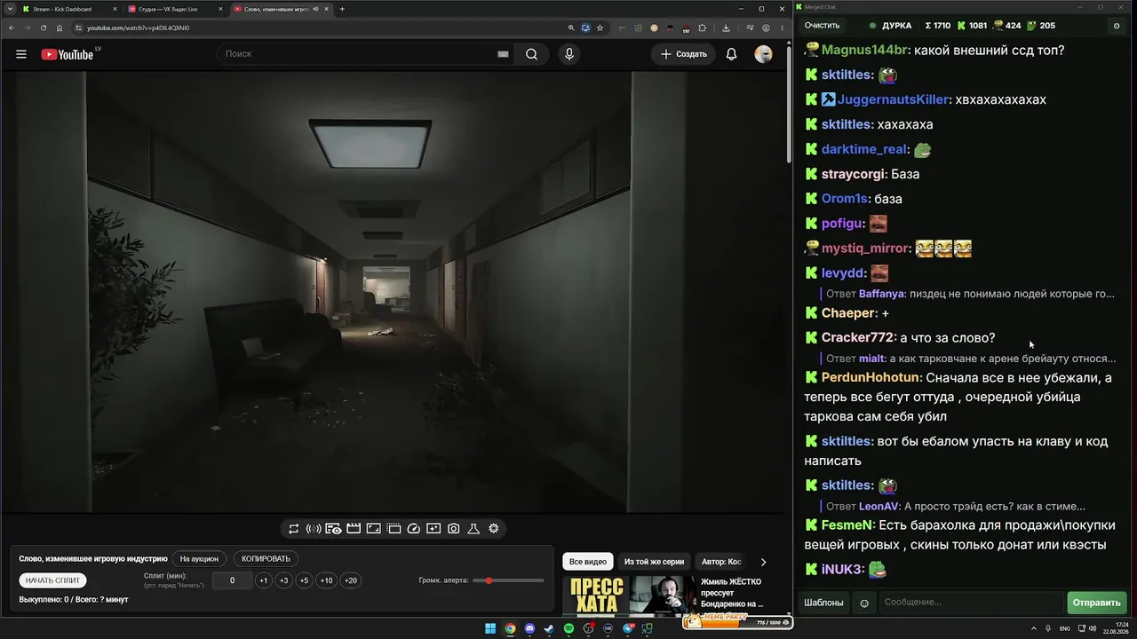Image resolution: width=1137 pixels, height=639 pixels.
Task: Click the clapperboard icon in the player toolbar
Action: coord(354,529)
